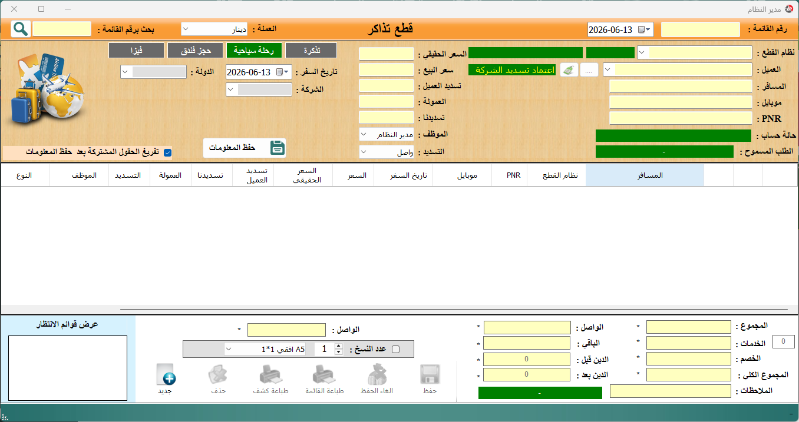Image resolution: width=799 pixels, height=422 pixels.
Task: Click the employee (الموظف) column header
Action: [79, 175]
